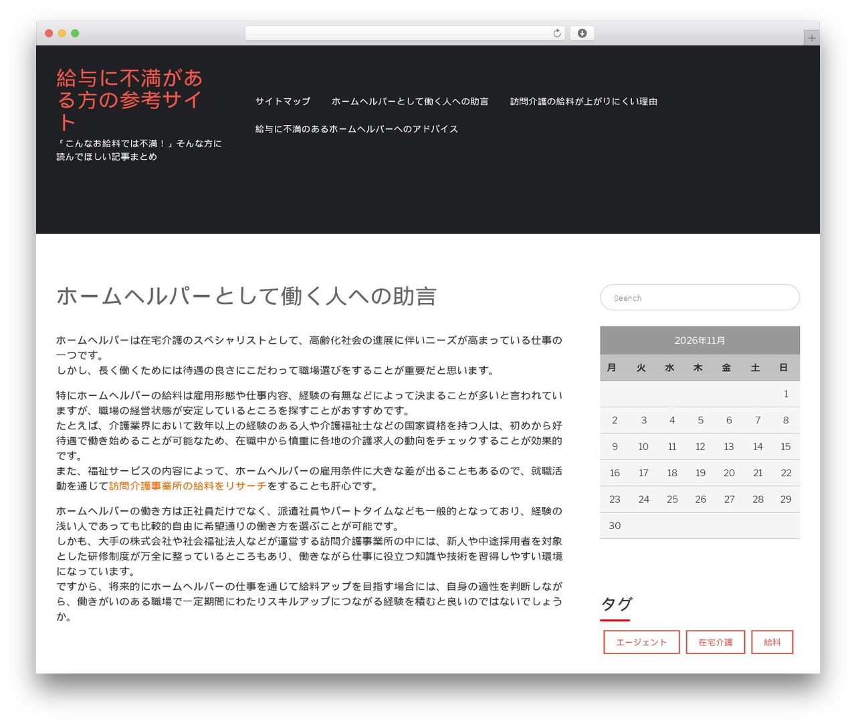Select the 在宅介護 tag
The width and height of the screenshot is (856, 725).
(x=716, y=642)
